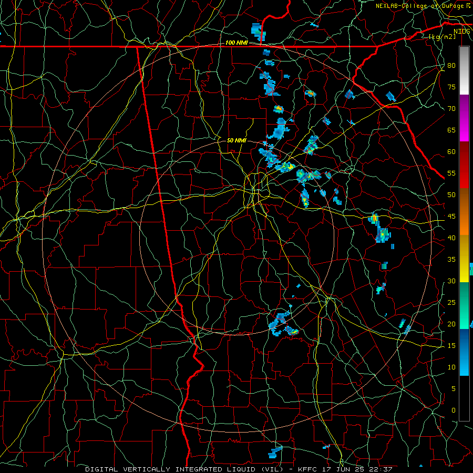Click the 50 value on the scale

(451, 195)
